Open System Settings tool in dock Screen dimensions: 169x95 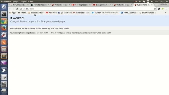coord(4,35)
